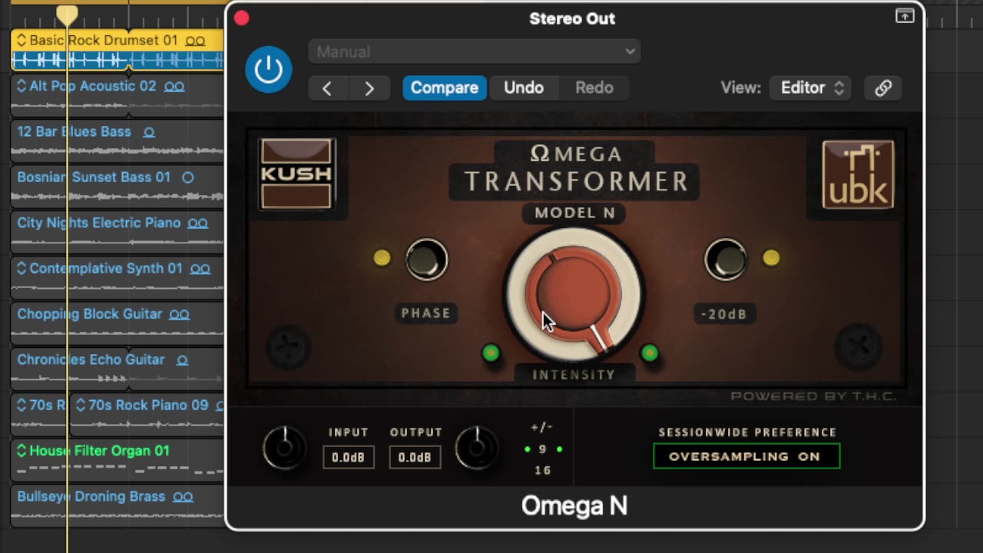Click the Intensity main knob
Screen dimensions: 983x553
[573, 295]
